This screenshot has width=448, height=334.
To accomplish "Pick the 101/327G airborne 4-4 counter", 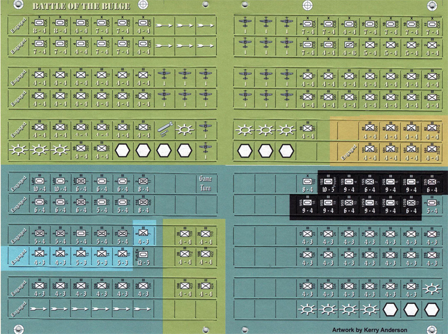I will [432, 151].
